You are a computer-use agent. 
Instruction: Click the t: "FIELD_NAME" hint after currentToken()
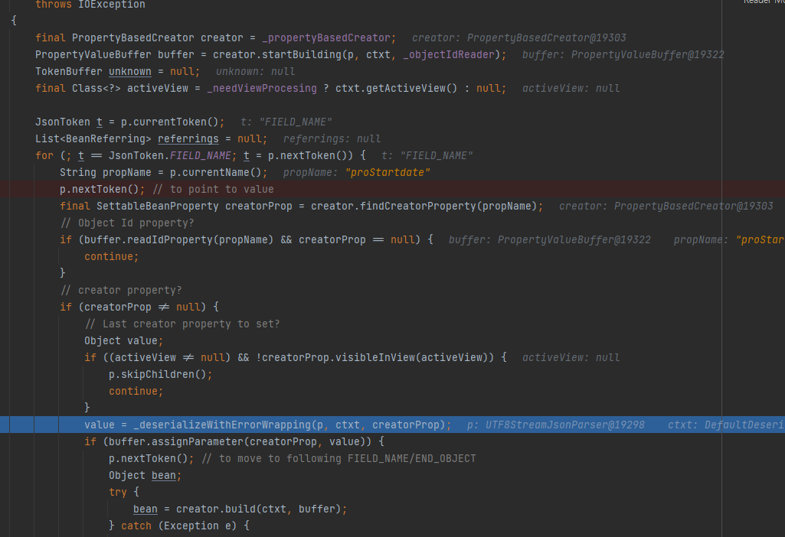click(x=286, y=122)
